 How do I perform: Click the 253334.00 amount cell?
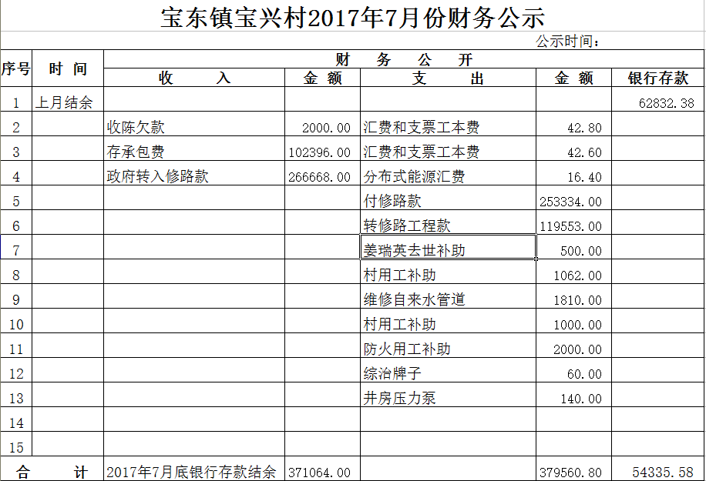click(573, 198)
